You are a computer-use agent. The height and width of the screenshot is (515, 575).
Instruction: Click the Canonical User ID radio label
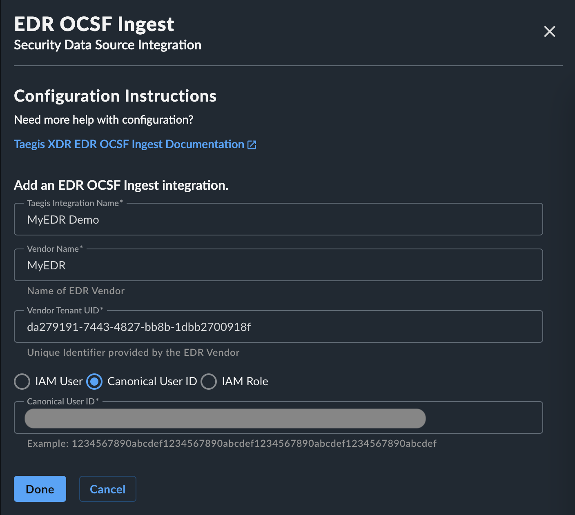pyautogui.click(x=152, y=381)
